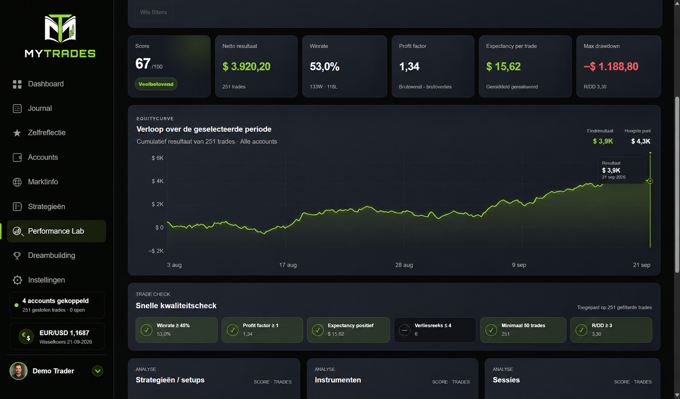Screen dimensions: 680x399
Task: Click the Sessies analysis heading
Action: pos(506,380)
